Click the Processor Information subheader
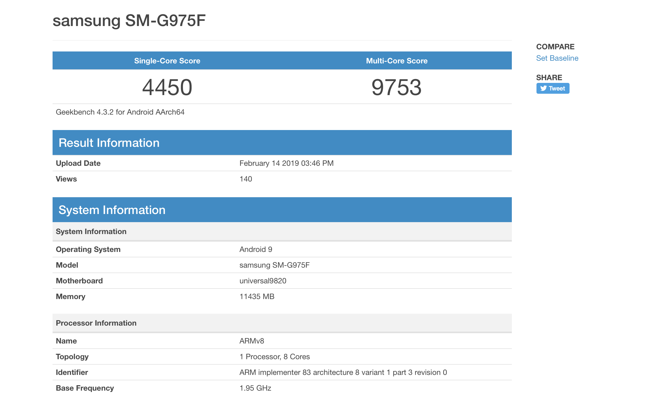Screen dimensions: 653x402 point(96,323)
